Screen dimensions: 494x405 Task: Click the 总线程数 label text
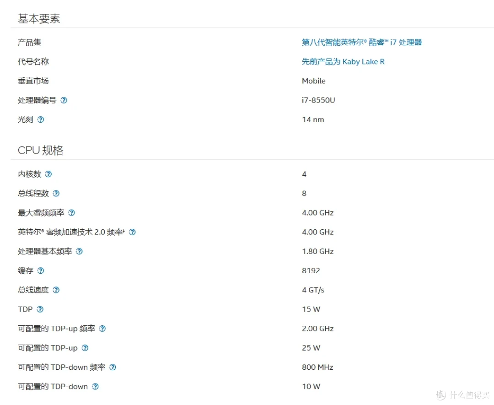tap(33, 193)
